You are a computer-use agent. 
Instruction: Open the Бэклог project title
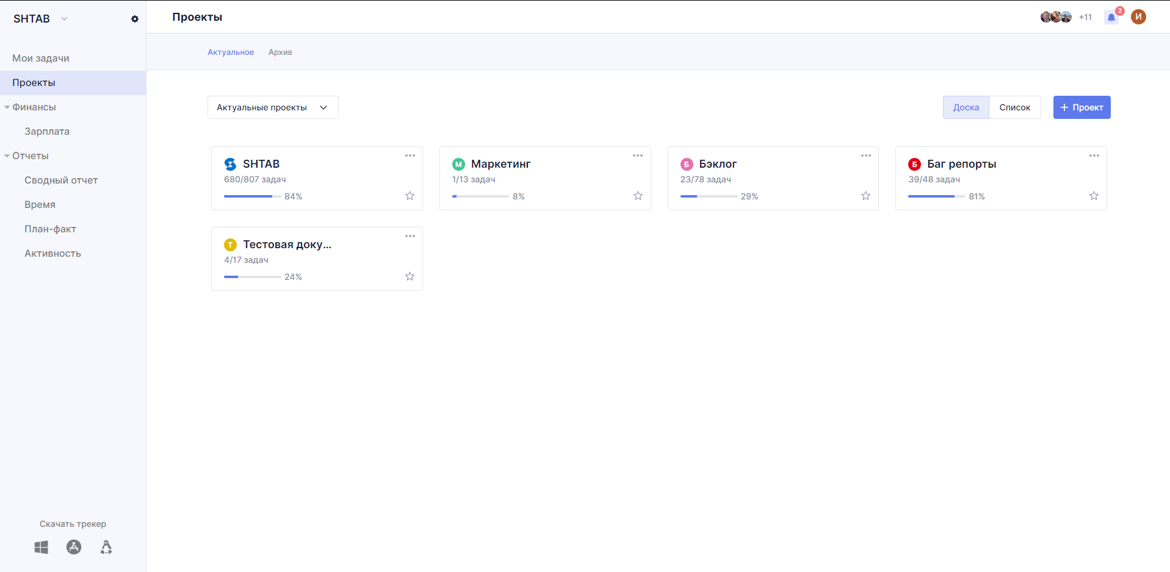[x=718, y=164]
